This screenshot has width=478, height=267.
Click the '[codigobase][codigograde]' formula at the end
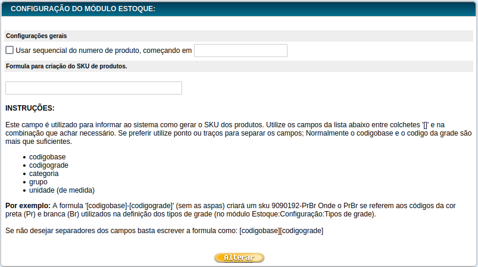[281, 230]
